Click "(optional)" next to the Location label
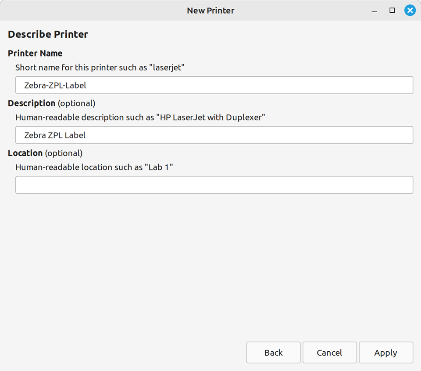This screenshot has height=371, width=421. pyautogui.click(x=64, y=153)
